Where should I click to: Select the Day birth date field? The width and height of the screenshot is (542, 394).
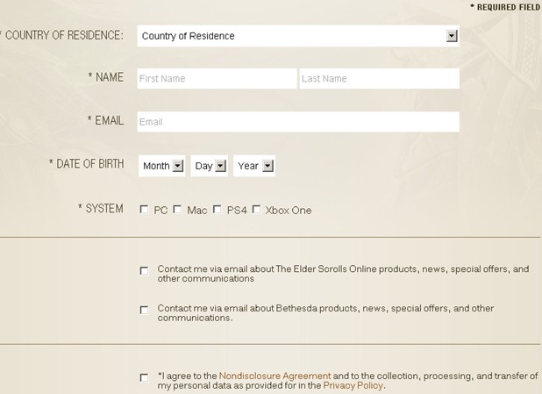coord(209,166)
